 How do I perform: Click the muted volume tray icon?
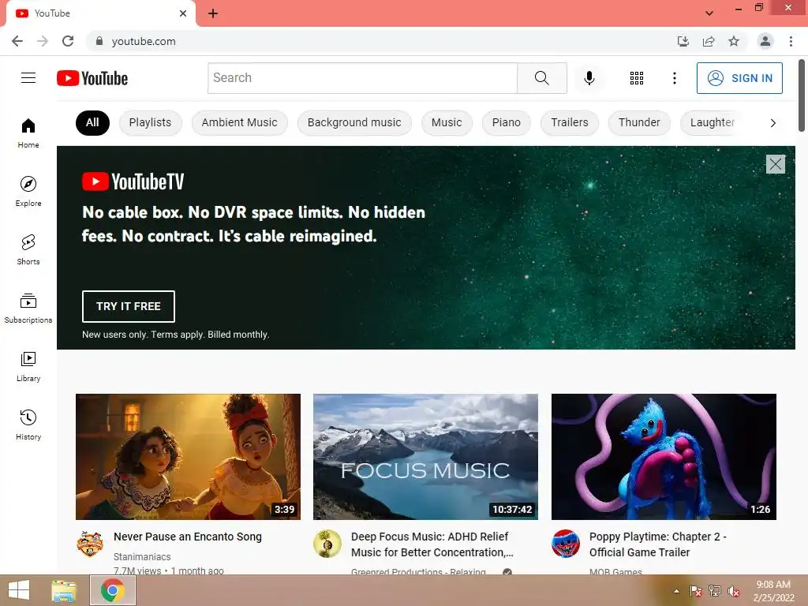(x=734, y=591)
